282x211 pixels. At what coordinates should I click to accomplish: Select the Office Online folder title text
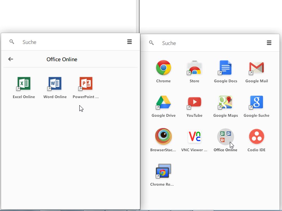(62, 59)
